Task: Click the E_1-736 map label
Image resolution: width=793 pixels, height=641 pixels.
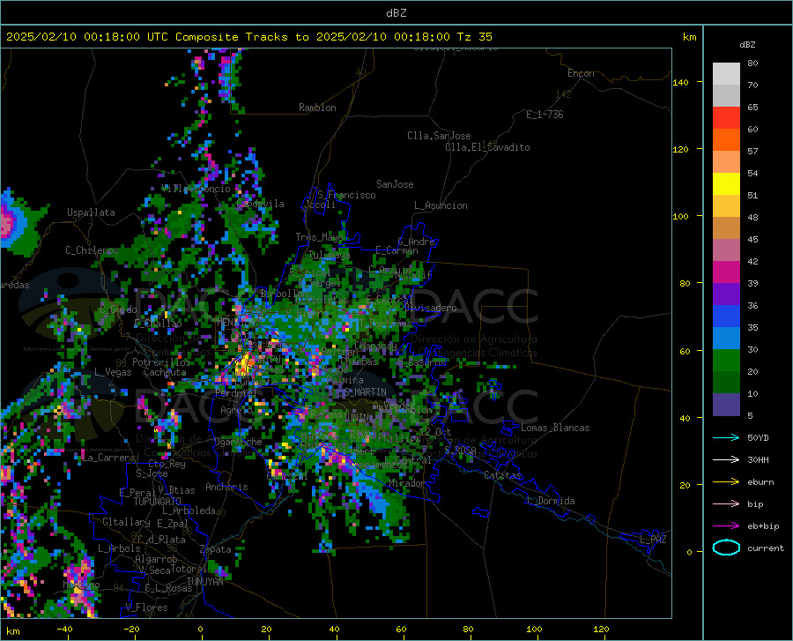Action: [545, 115]
